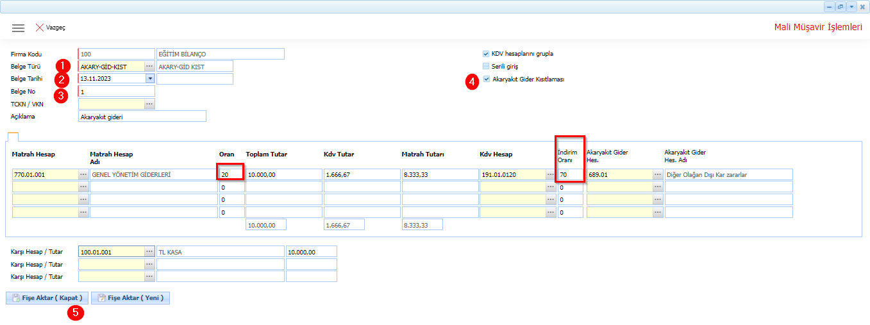Screen dimensions: 870x325
Task: Open Akaryakıt Gider Hes. lookup in second row
Action: click(x=658, y=187)
